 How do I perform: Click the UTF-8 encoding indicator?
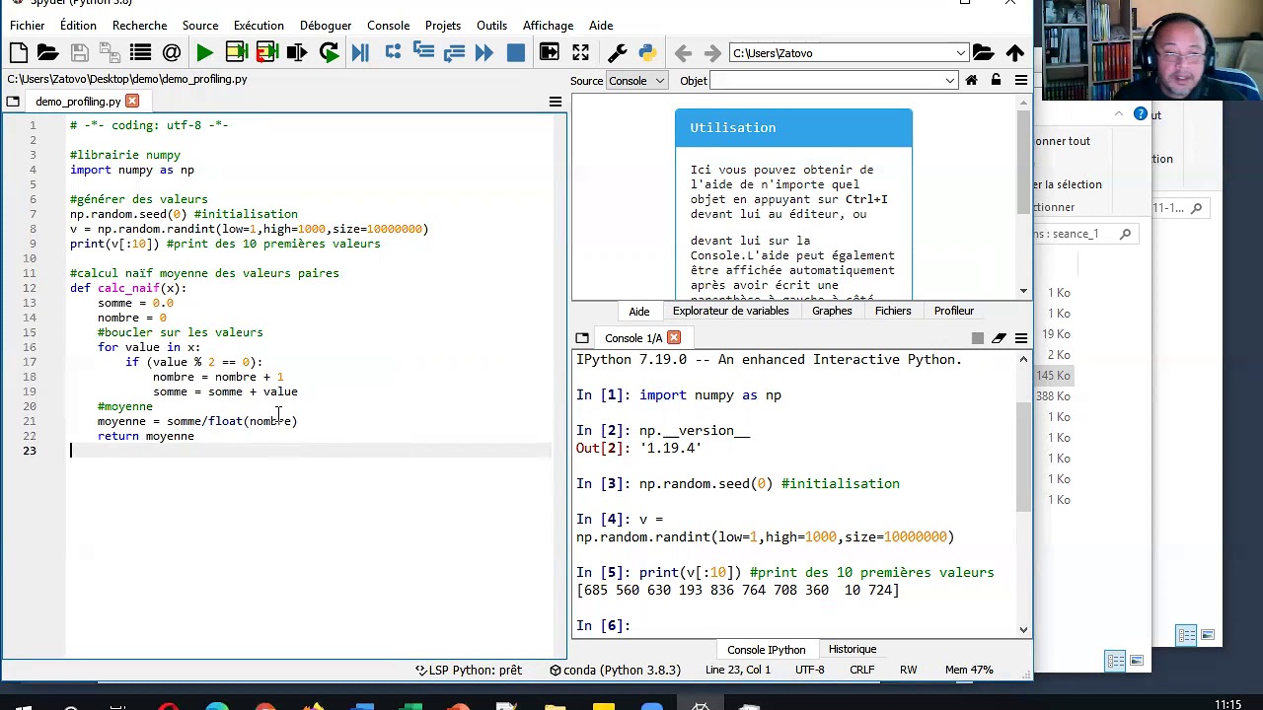pyautogui.click(x=810, y=671)
